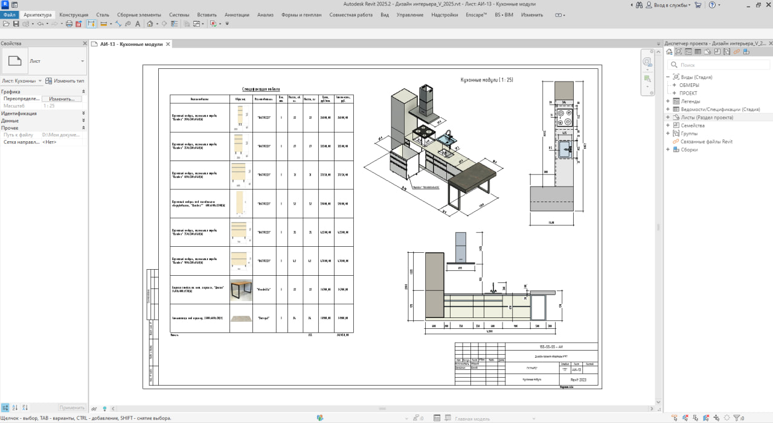Image resolution: width=773 pixels, height=423 pixels.
Task: Enable alphabetical sorting in Properties panel
Action: 14,409
